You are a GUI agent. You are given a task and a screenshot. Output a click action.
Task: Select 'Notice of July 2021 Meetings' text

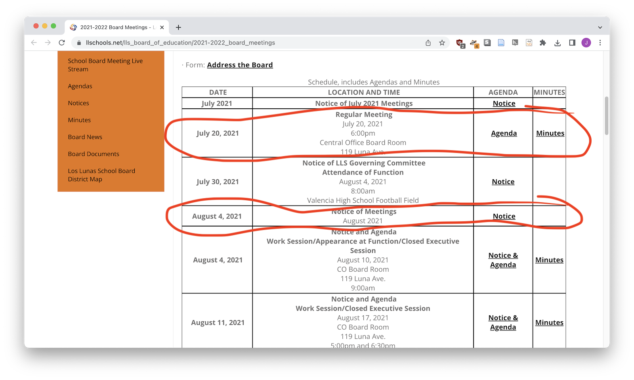[x=364, y=104]
